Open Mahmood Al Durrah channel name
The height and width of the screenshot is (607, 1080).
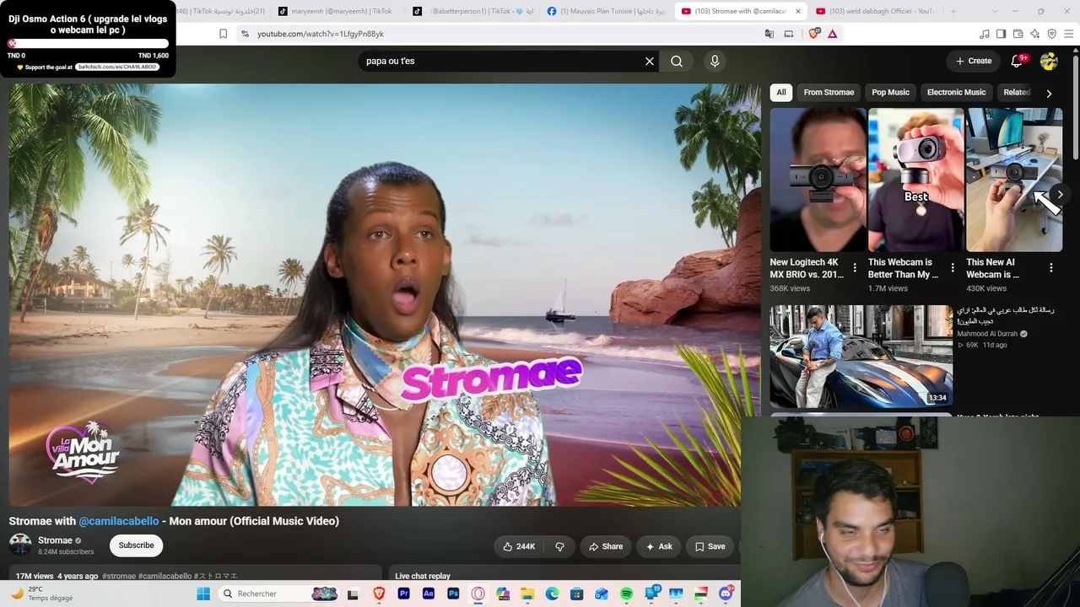pyautogui.click(x=987, y=334)
